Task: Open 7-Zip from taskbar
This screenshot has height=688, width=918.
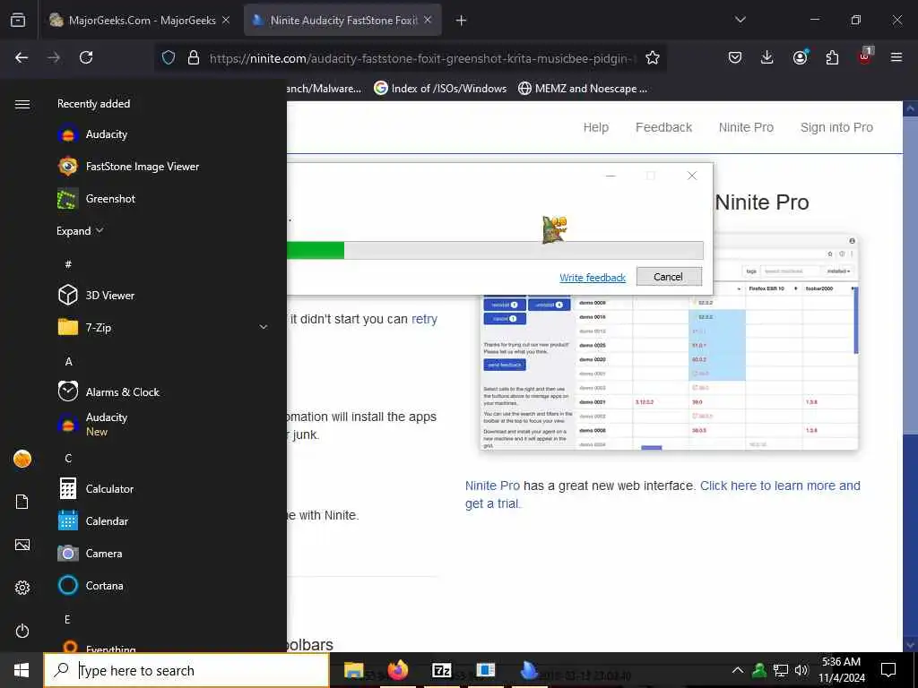Action: 441,670
